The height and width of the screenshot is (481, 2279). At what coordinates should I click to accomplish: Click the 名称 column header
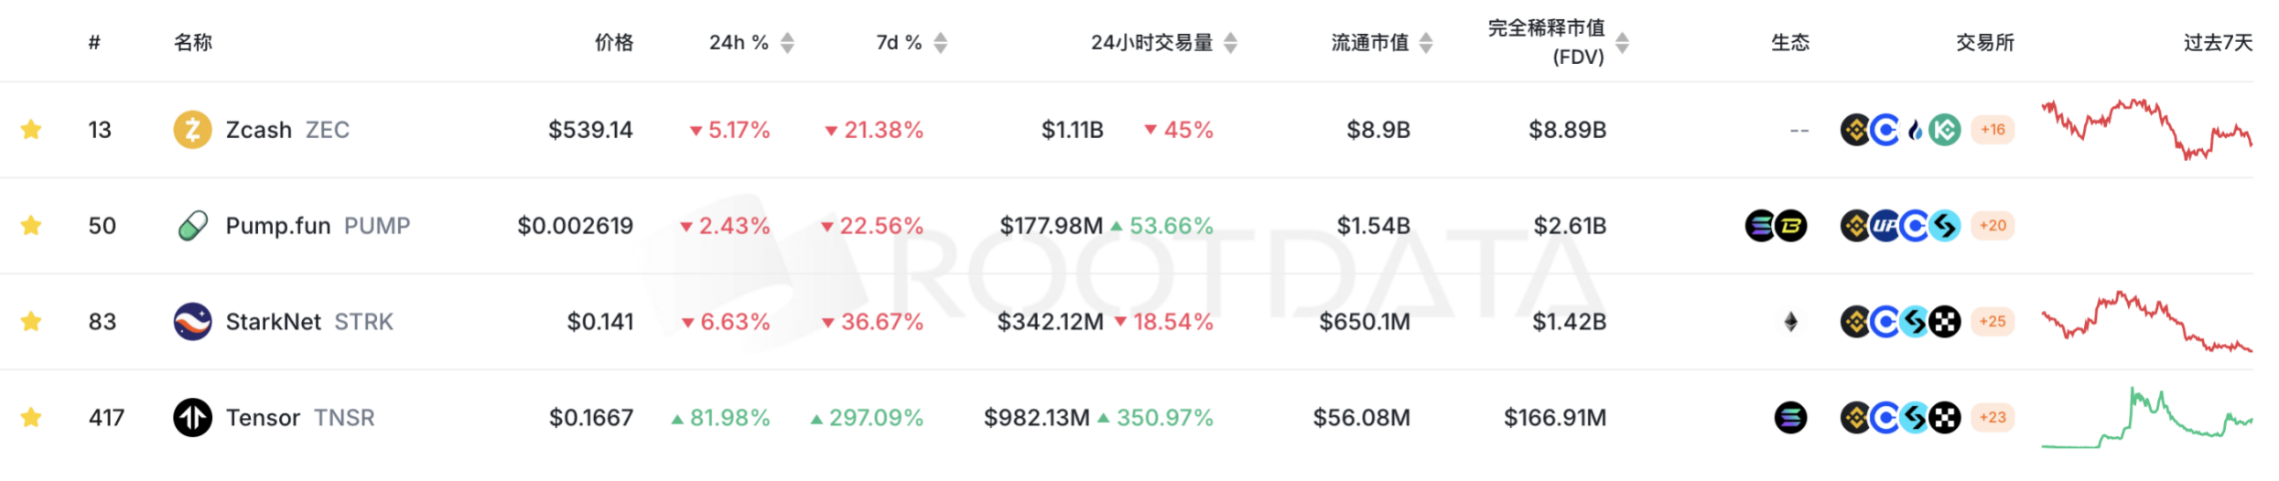point(193,43)
